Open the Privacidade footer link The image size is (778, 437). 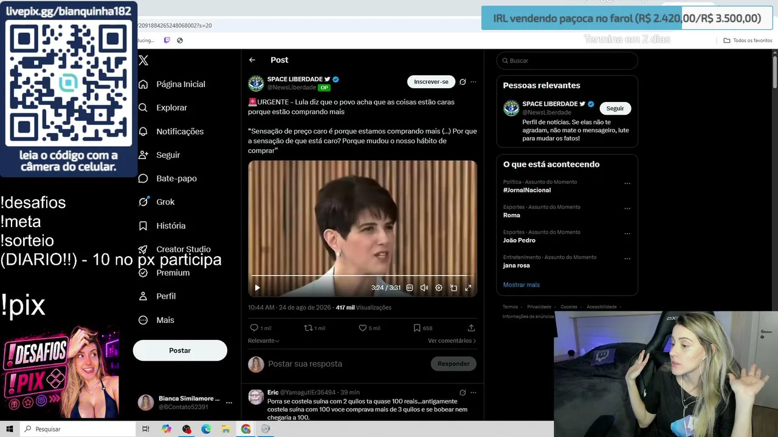[x=539, y=307]
